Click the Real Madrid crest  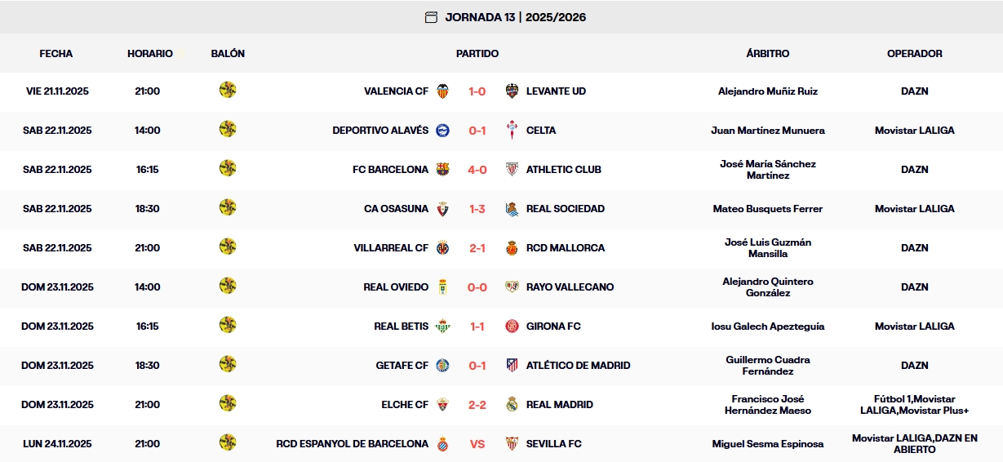click(512, 405)
